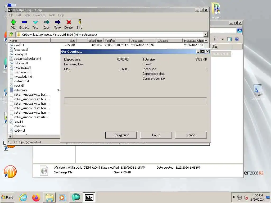Switch to 7-Zip taskbar button
This screenshot has height=203, width=271.
click(89, 197)
